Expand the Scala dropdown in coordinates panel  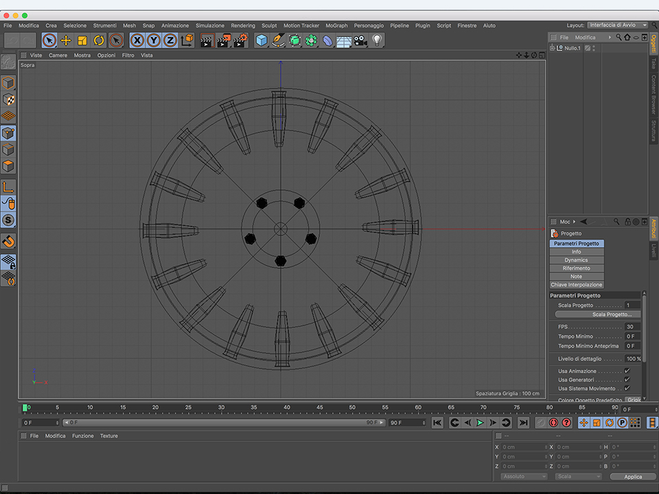[578, 476]
